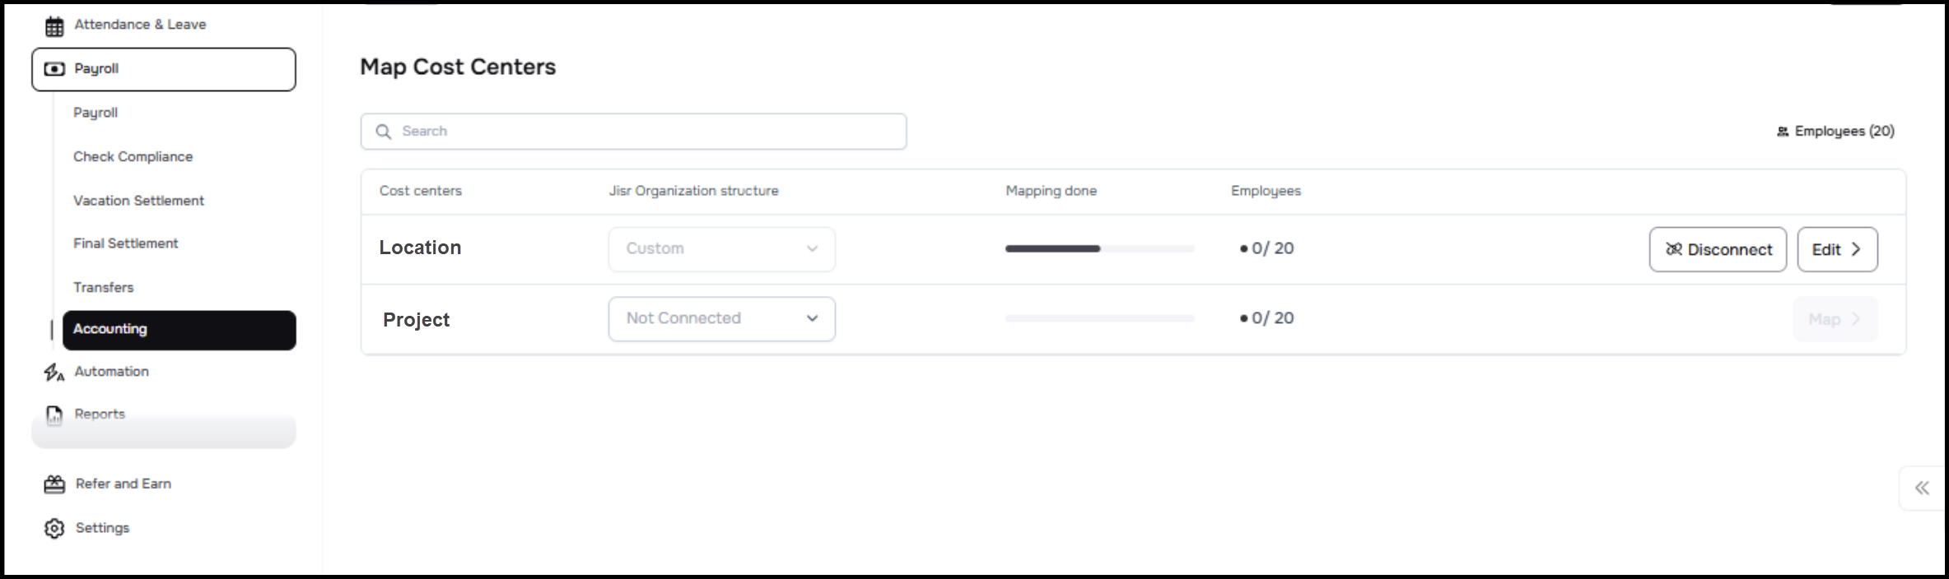This screenshot has width=1949, height=579.
Task: Click the Employees (20) link
Action: 1835,132
